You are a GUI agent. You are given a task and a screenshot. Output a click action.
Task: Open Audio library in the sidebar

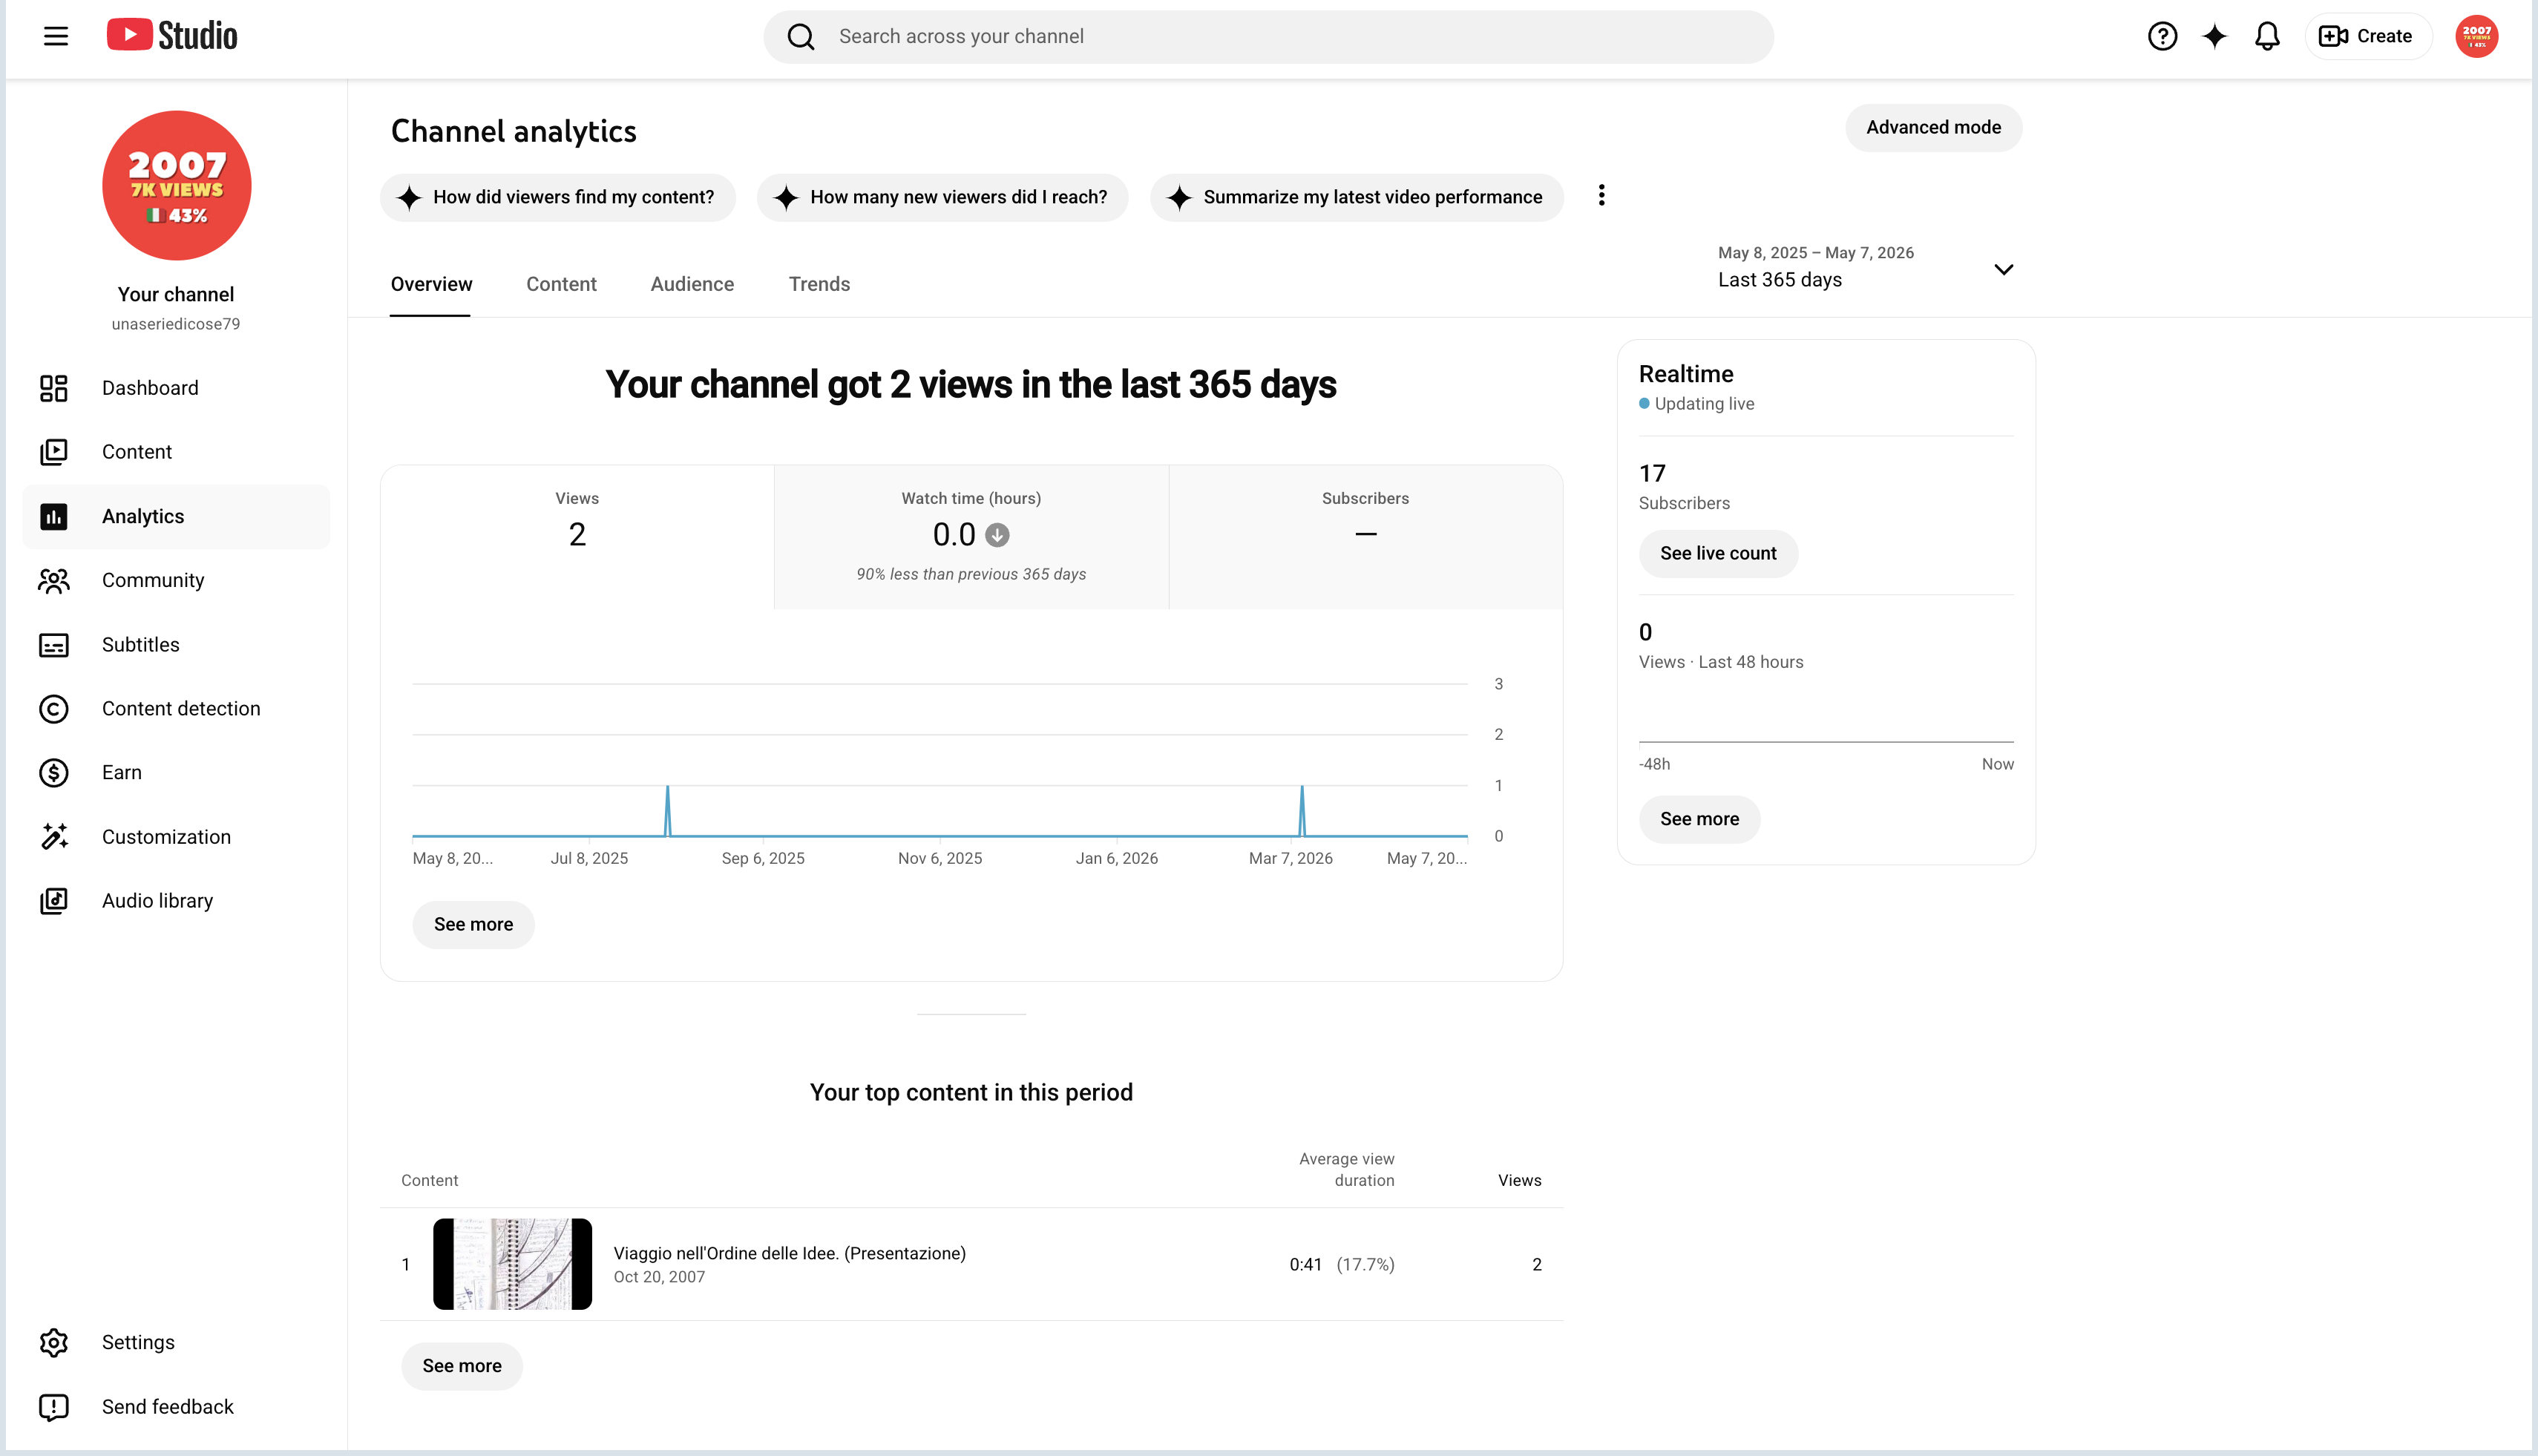pyautogui.click(x=176, y=901)
